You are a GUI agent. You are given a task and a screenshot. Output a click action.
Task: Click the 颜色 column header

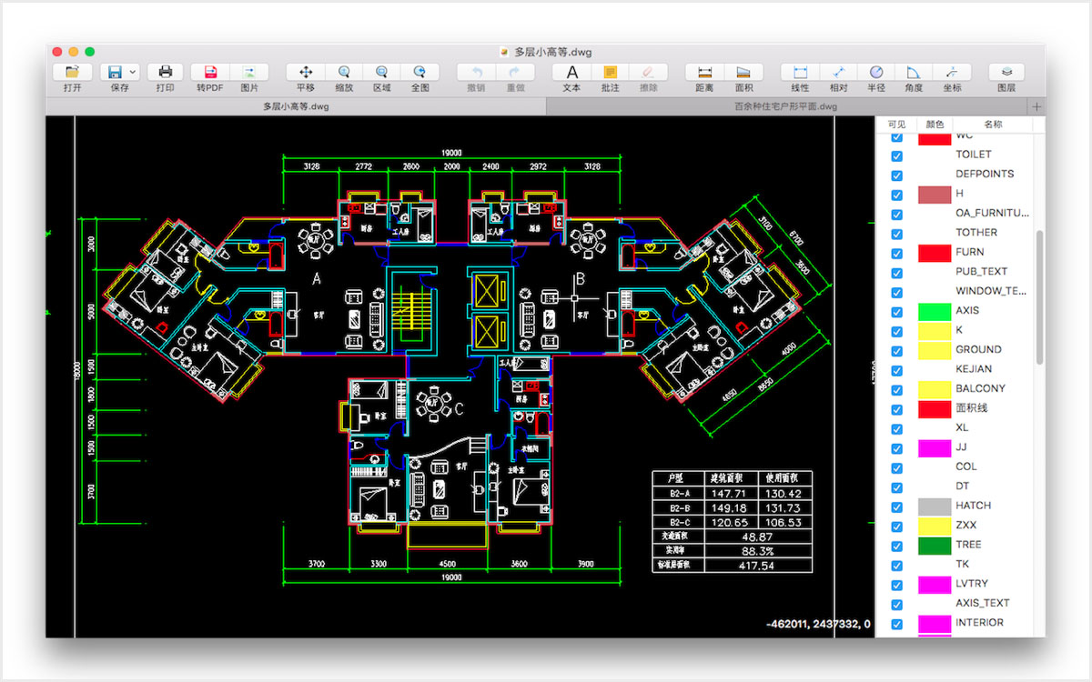935,125
